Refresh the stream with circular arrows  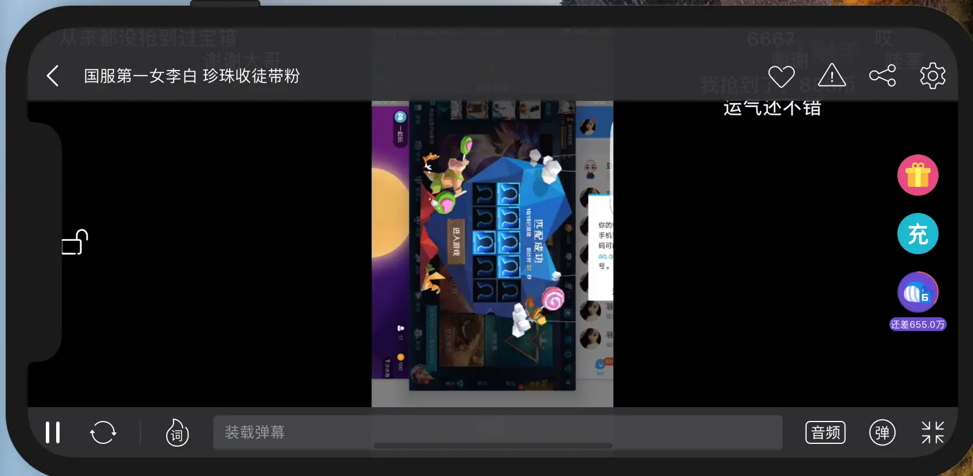(x=103, y=432)
